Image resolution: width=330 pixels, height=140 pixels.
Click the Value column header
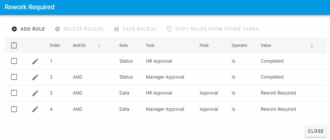tap(266, 45)
